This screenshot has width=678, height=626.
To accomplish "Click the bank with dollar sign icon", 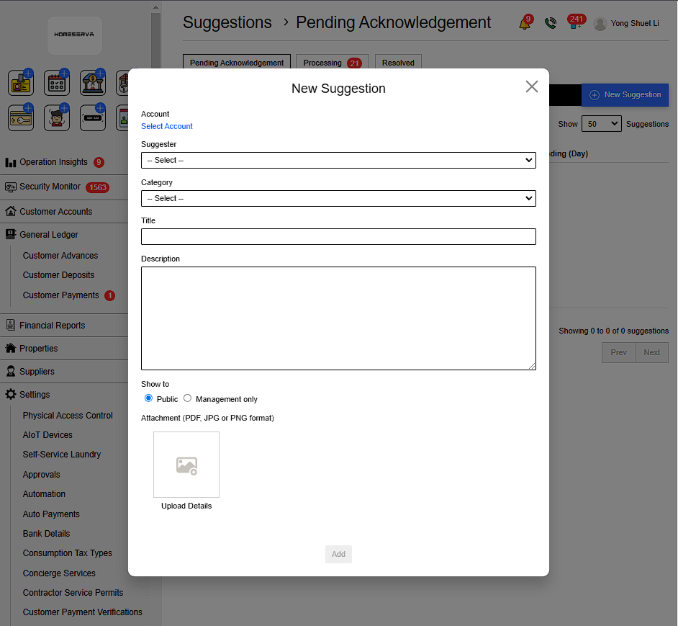I will tap(93, 84).
